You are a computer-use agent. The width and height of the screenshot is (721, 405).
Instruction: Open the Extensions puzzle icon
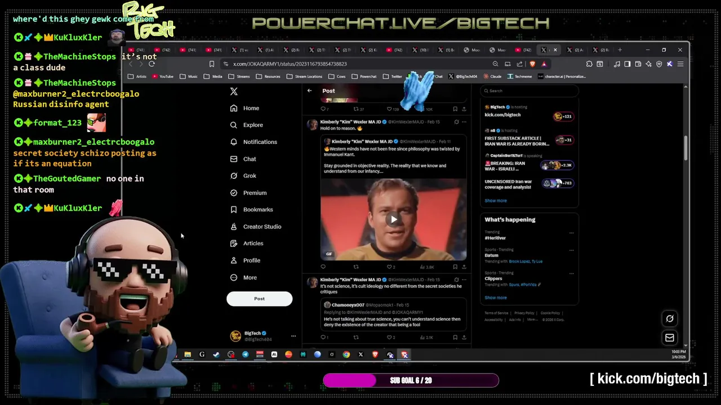[589, 64]
